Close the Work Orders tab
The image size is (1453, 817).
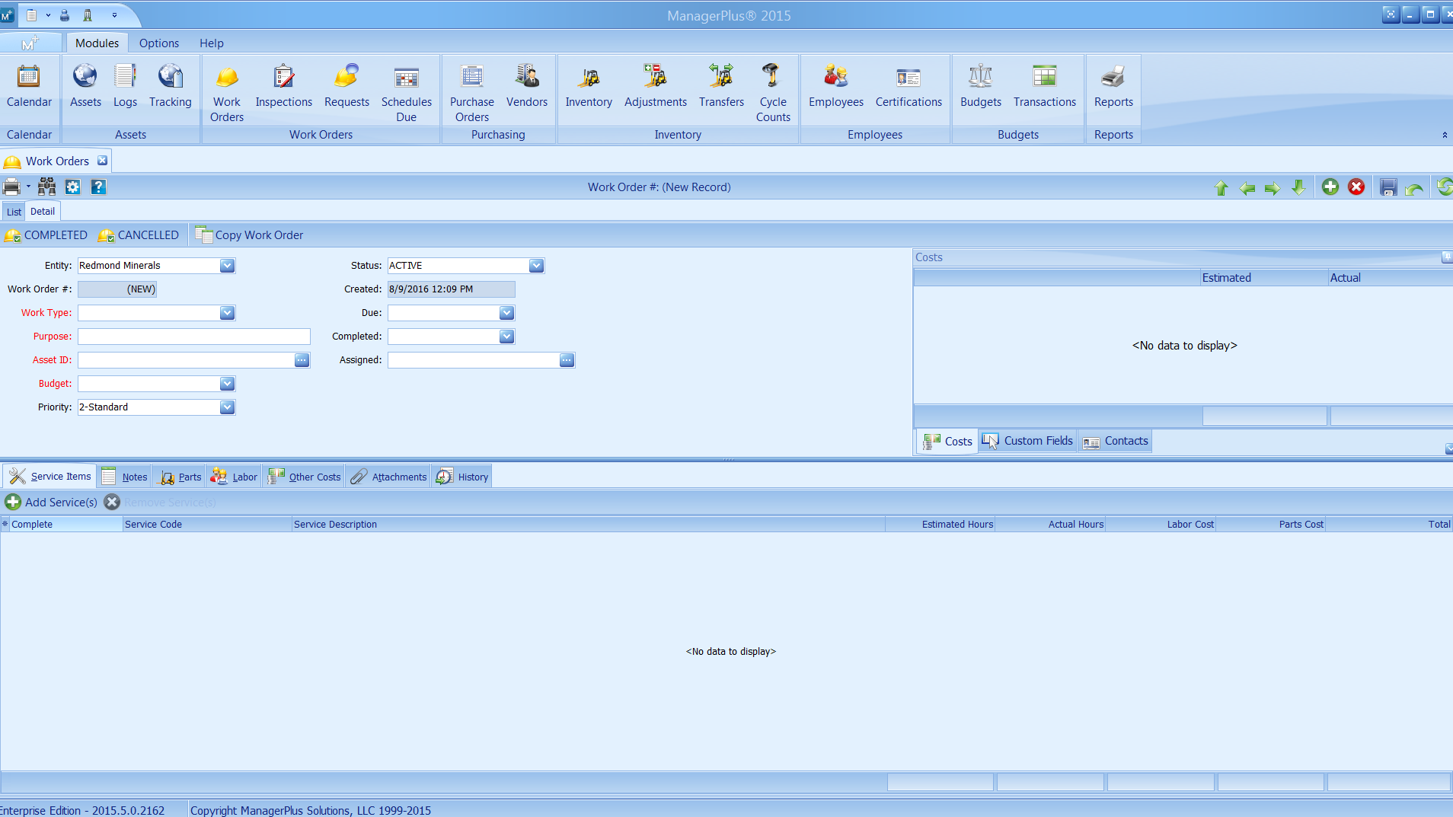click(x=102, y=161)
